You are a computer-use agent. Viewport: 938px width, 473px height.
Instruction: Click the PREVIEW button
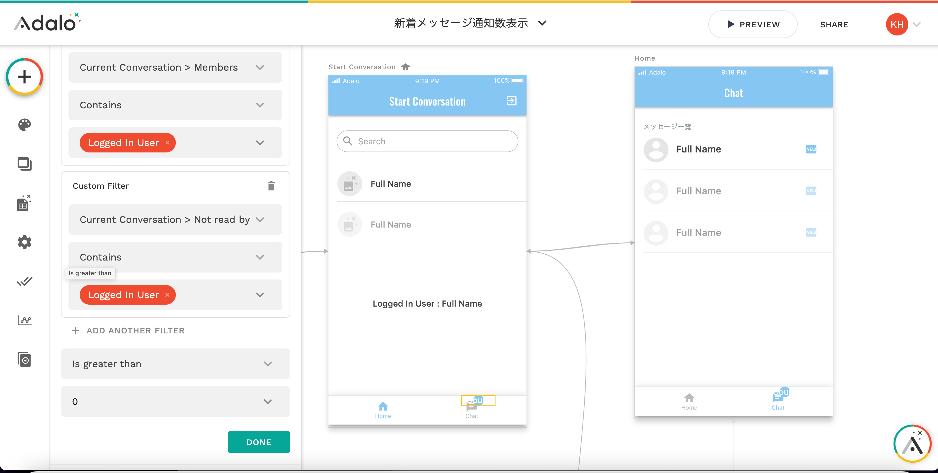(x=752, y=24)
